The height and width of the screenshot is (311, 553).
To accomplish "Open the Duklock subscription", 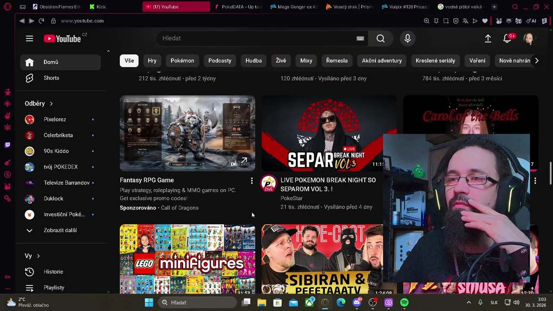I will point(60,199).
